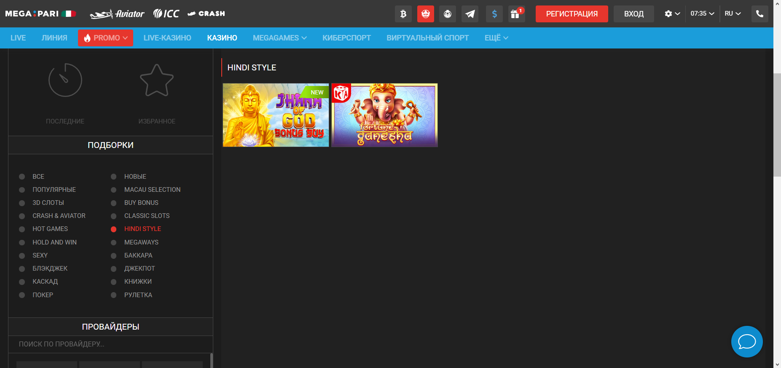
Task: Open settings gear dropdown
Action: click(672, 14)
